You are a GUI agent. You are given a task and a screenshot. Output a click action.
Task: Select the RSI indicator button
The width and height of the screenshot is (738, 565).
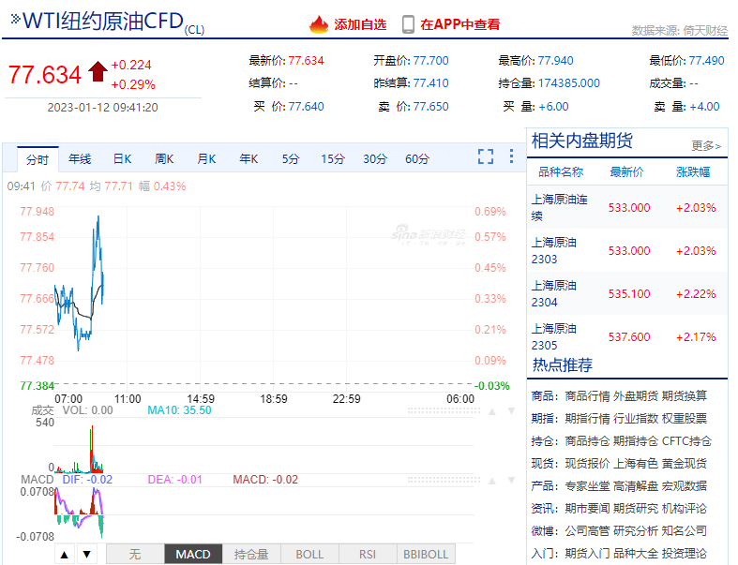click(368, 554)
